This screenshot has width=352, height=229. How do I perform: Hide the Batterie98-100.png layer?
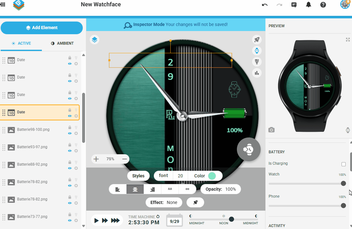(x=70, y=133)
